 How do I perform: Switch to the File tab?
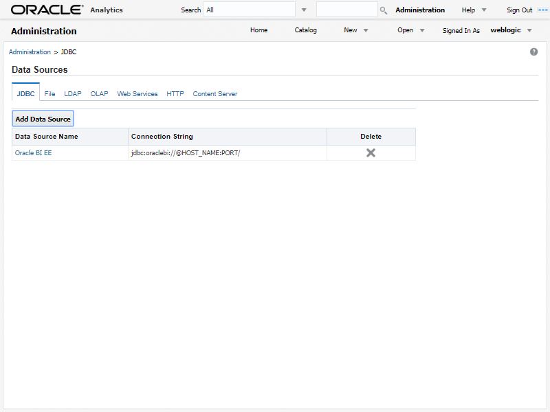pyautogui.click(x=49, y=94)
